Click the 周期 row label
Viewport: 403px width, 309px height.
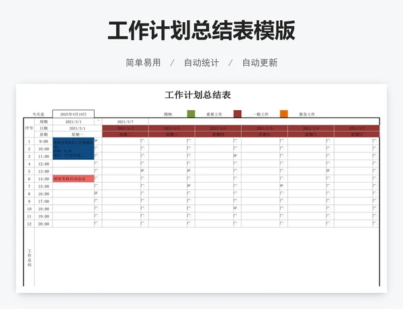[44, 122]
